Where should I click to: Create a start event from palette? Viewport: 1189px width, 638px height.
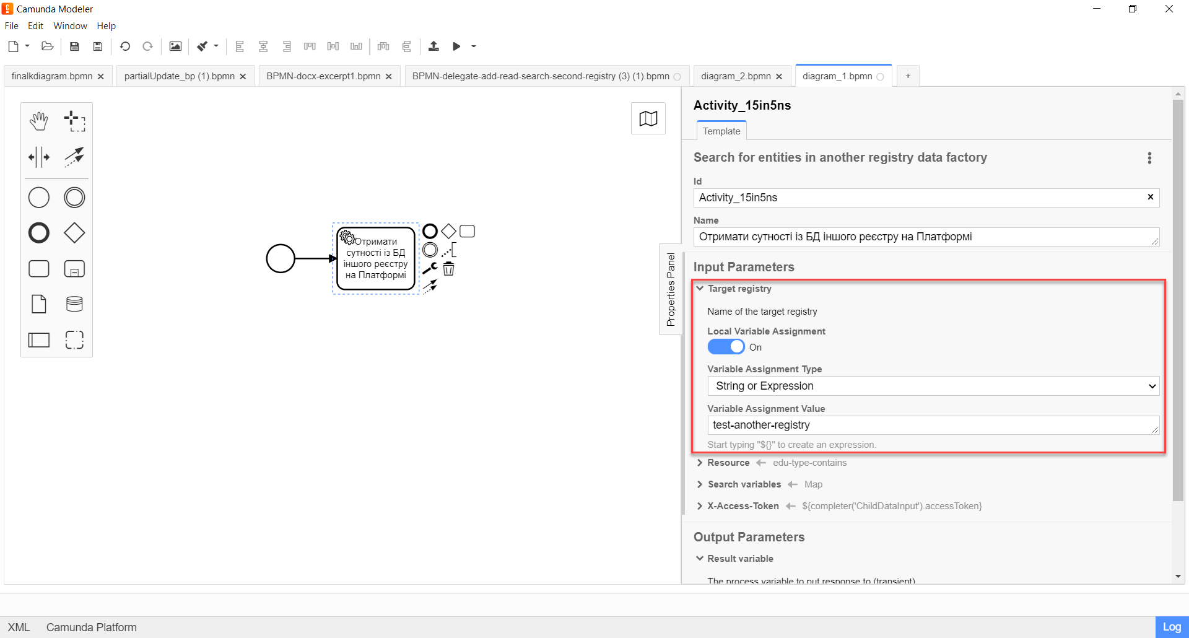[39, 198]
